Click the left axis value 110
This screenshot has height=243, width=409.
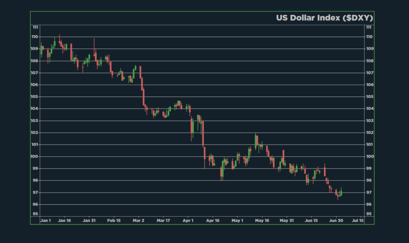click(x=35, y=37)
